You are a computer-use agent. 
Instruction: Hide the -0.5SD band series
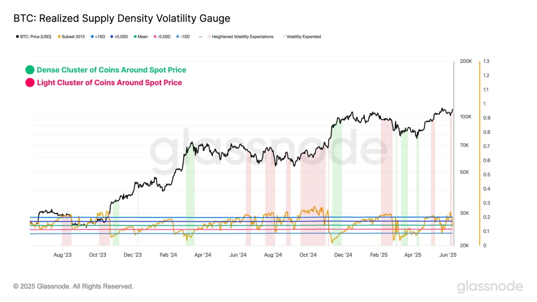pyautogui.click(x=162, y=37)
